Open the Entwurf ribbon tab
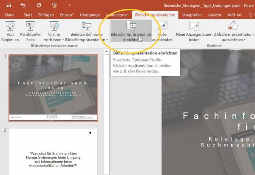The width and height of the screenshot is (255, 175). point(67,15)
